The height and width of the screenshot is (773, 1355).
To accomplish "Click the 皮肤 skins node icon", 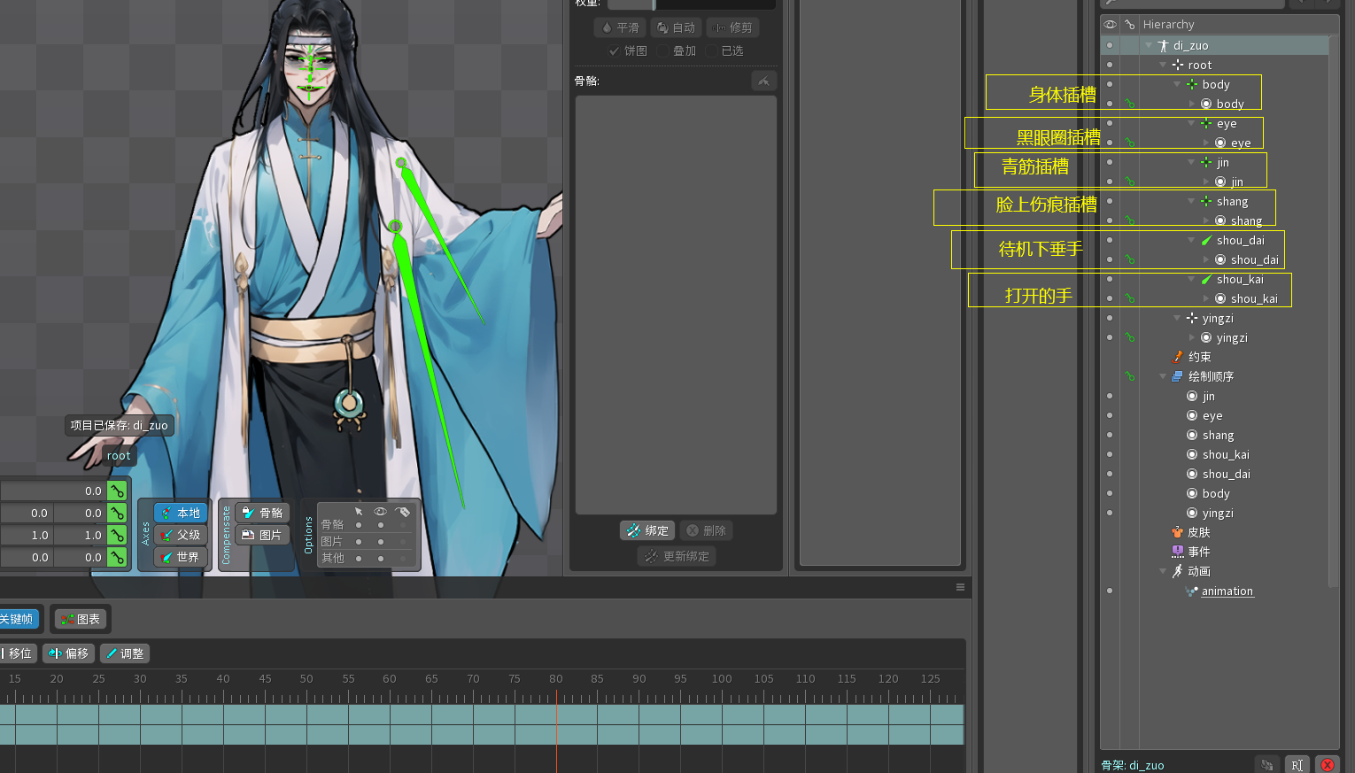I will (x=1177, y=532).
